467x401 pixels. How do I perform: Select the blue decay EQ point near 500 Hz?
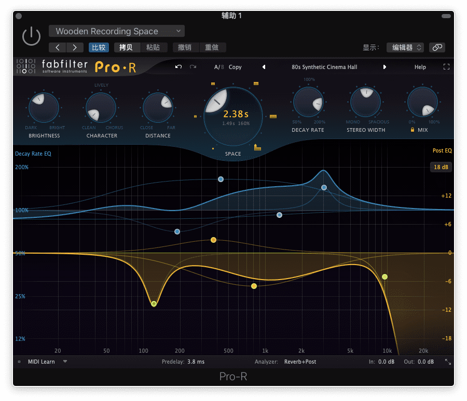[221, 179]
